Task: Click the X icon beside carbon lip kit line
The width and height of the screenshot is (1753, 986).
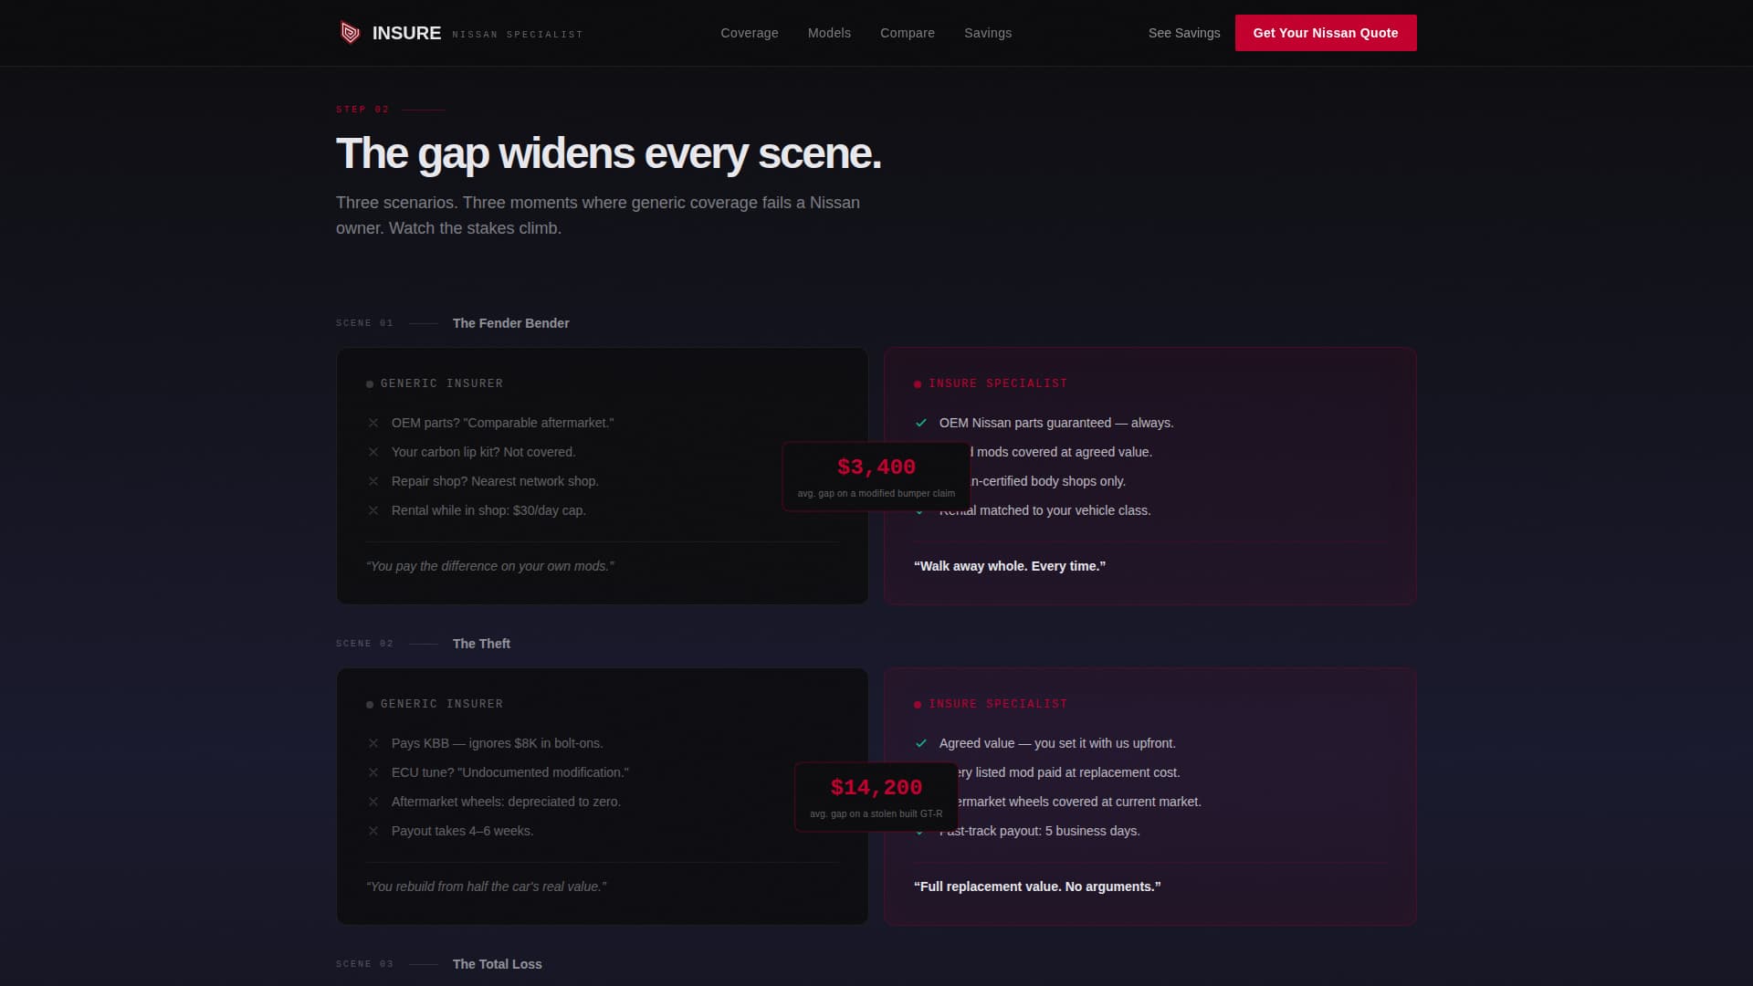Action: [x=373, y=452]
